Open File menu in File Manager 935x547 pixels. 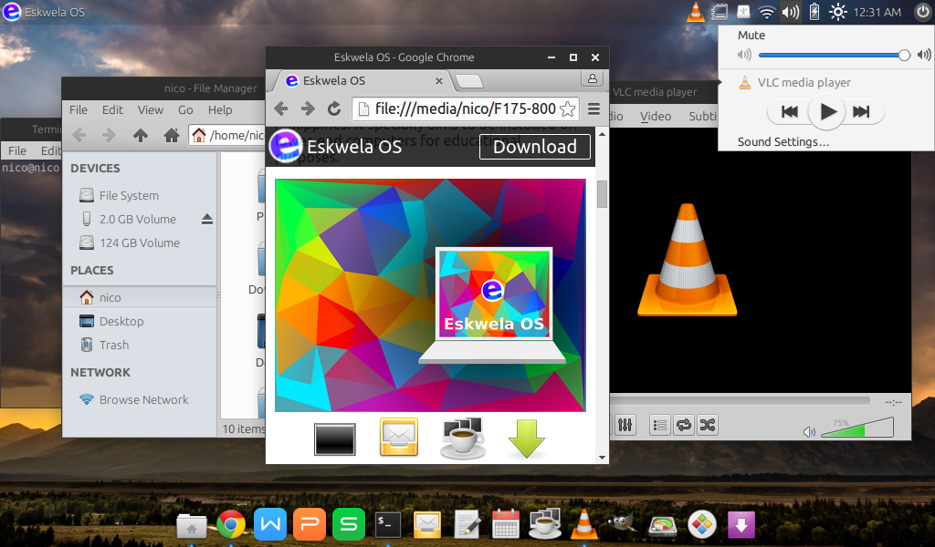79,110
